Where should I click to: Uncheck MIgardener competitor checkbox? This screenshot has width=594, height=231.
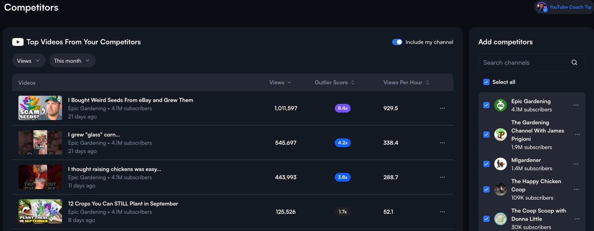click(x=486, y=164)
